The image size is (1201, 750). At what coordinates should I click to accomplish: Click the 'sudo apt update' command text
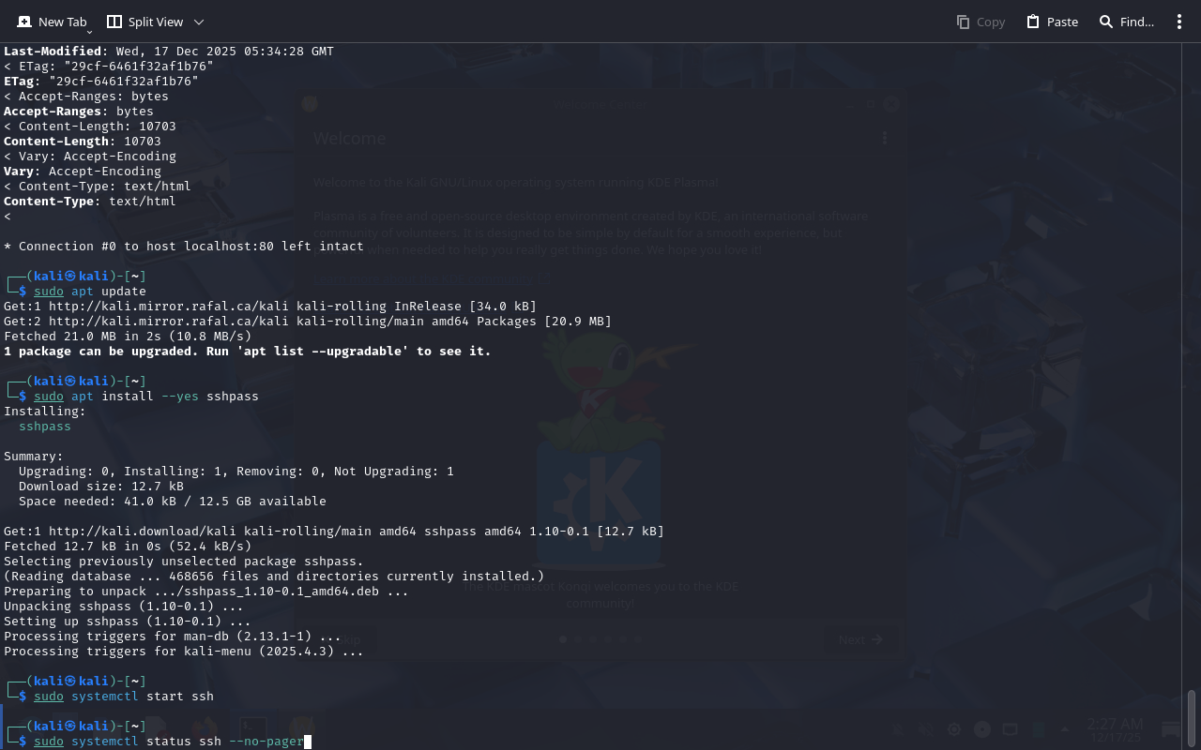point(90,292)
